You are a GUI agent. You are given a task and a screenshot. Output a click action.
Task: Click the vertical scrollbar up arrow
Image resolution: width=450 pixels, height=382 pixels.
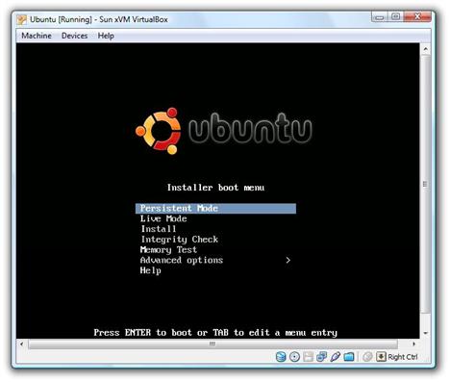coord(426,49)
